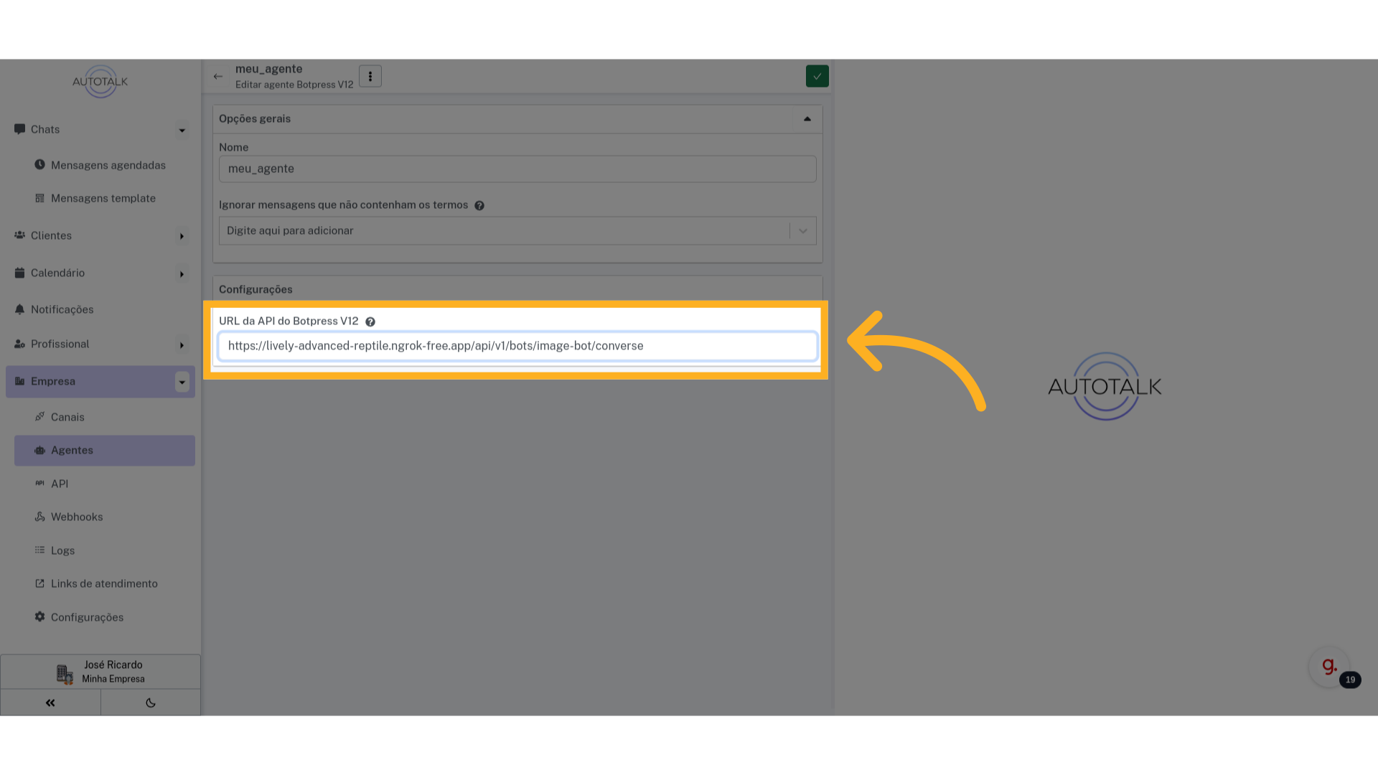The image size is (1378, 775).
Task: Click the webhook icon beside Webhooks
Action: [39, 517]
